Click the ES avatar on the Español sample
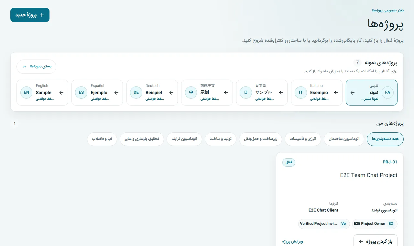 (x=81, y=93)
